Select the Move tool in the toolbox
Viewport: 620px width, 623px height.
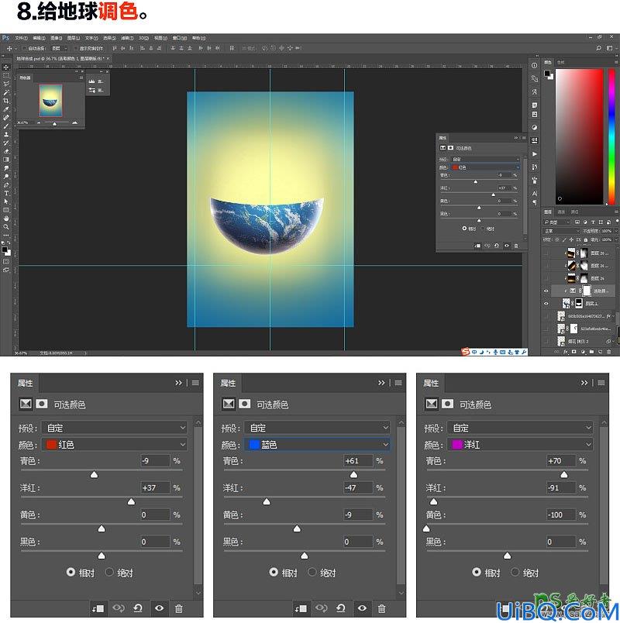6,67
